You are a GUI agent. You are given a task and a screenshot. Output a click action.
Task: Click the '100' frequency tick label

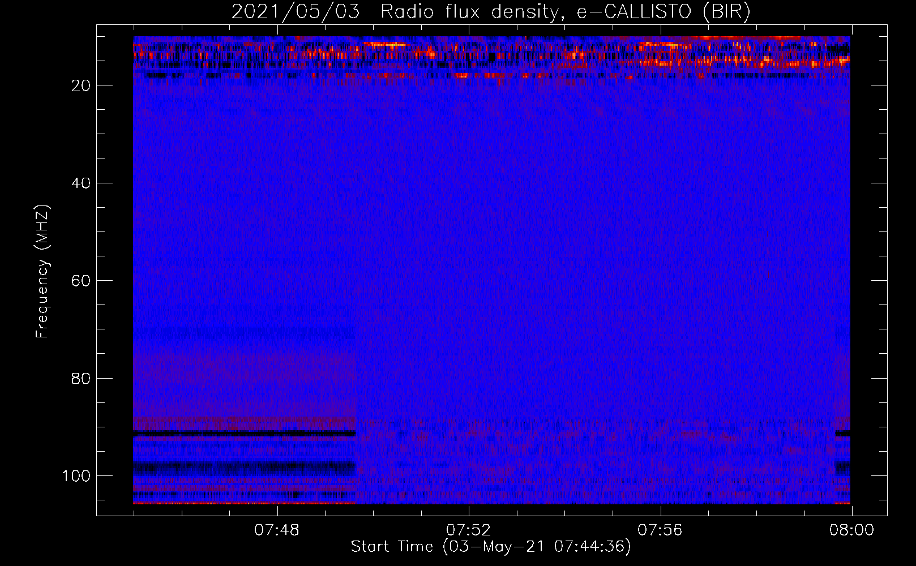click(76, 476)
